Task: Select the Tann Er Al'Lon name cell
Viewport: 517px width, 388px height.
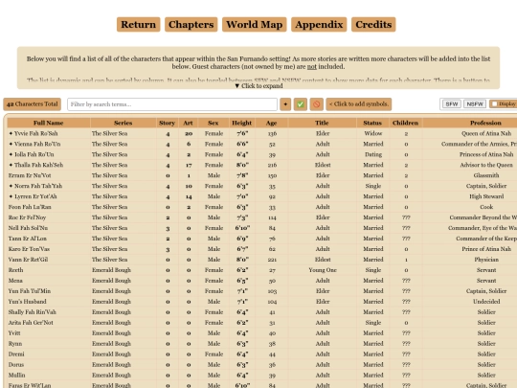Action: coord(49,239)
